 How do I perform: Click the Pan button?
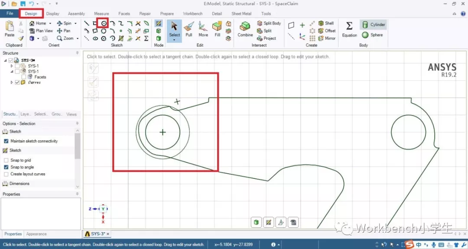pos(64,31)
